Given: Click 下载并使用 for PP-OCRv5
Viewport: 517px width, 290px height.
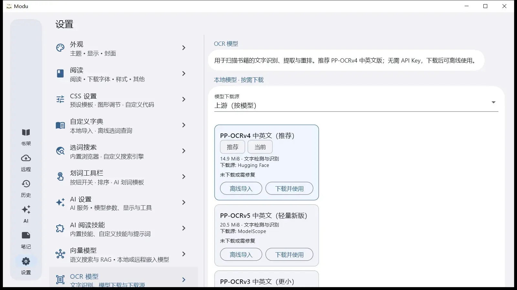Looking at the screenshot, I should click(x=289, y=255).
